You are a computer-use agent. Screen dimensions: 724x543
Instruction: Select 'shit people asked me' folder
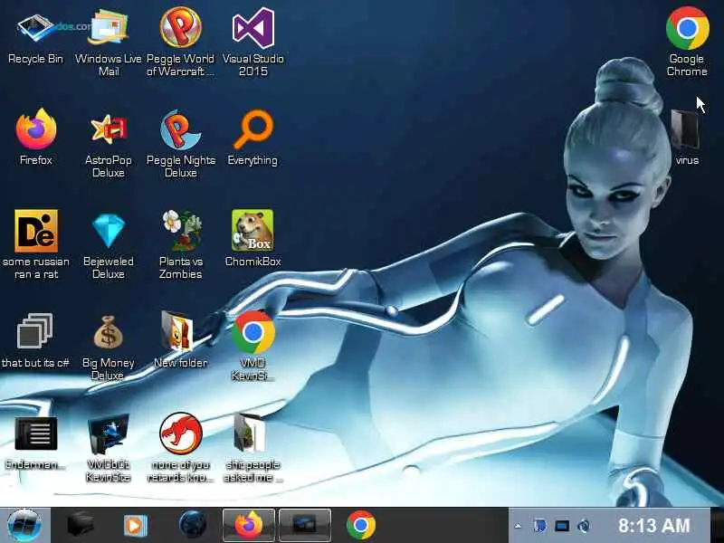(x=253, y=447)
